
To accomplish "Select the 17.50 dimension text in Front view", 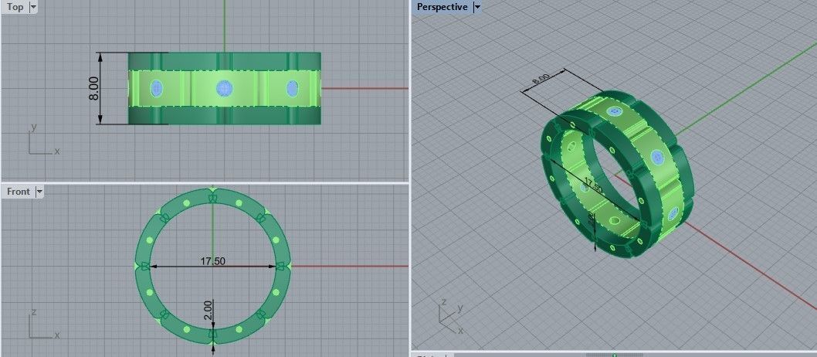I will [212, 260].
